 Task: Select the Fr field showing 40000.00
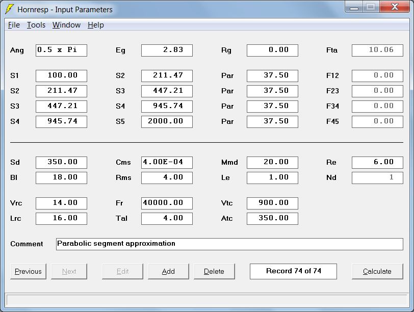point(167,203)
